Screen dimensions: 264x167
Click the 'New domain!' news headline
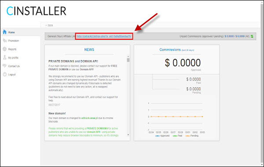pos(57,113)
